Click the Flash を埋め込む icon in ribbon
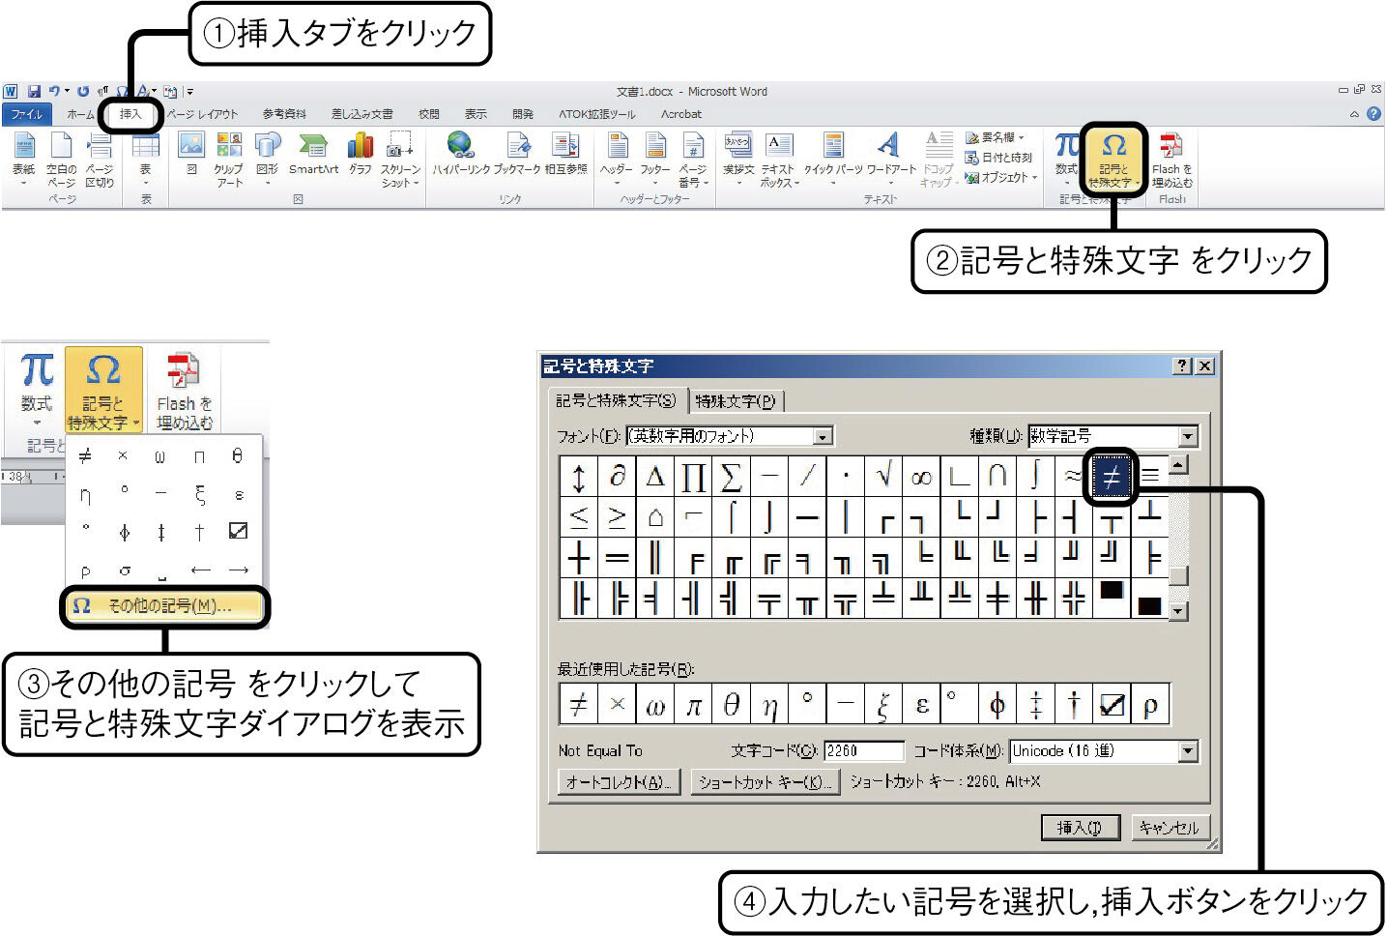The width and height of the screenshot is (1387, 936). click(1171, 147)
